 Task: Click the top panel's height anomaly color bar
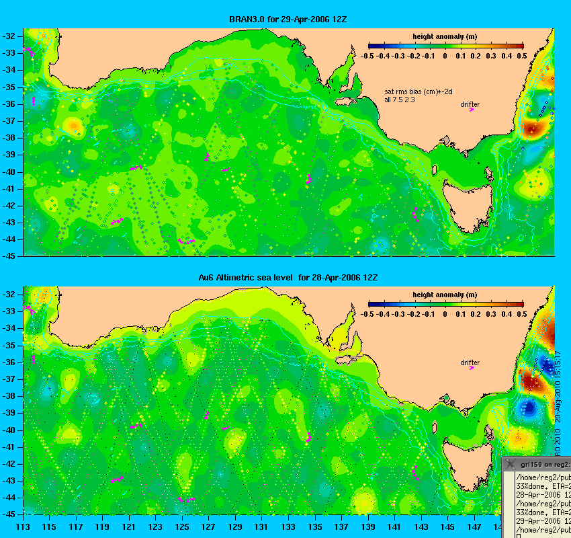(x=446, y=46)
